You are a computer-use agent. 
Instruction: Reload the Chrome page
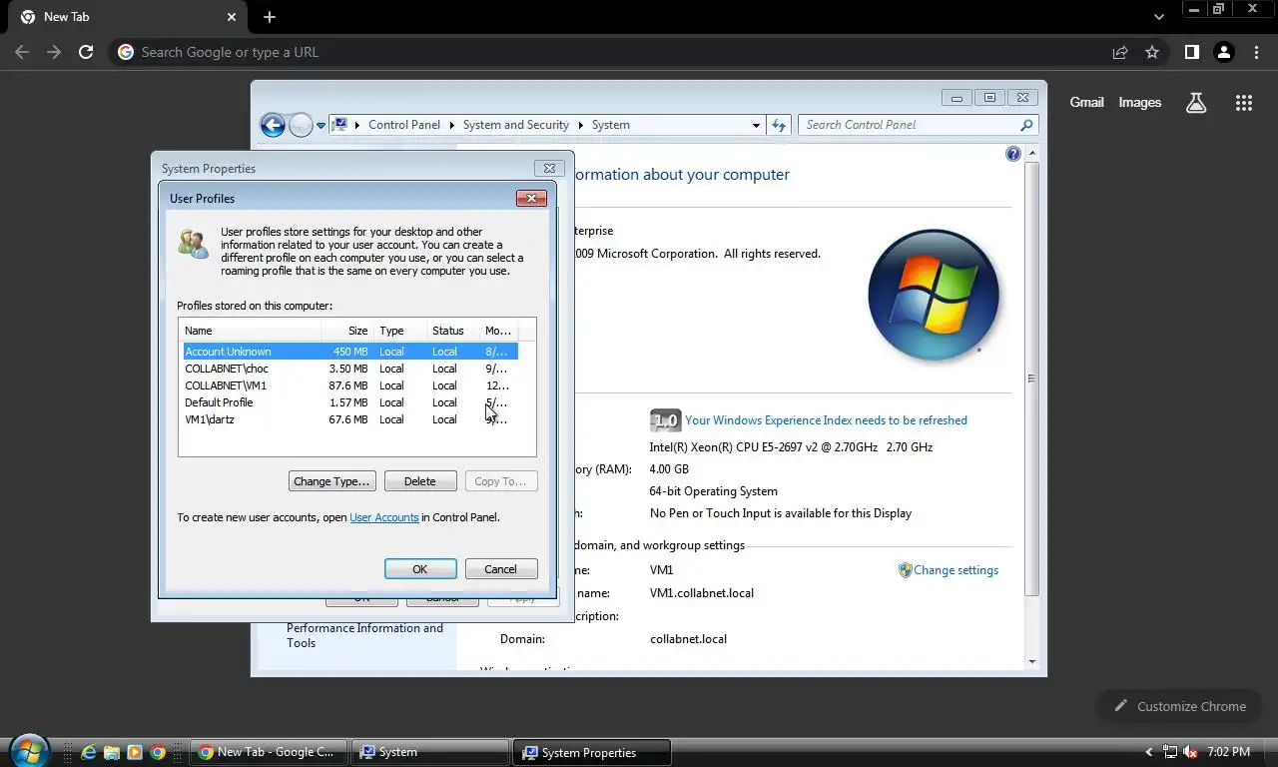coord(86,52)
